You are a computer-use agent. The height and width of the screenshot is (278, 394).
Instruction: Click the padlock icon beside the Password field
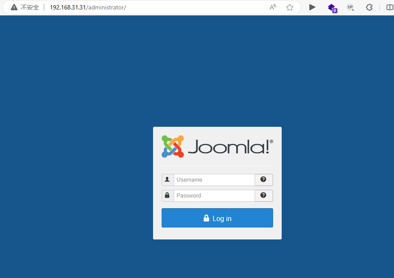[x=167, y=196]
